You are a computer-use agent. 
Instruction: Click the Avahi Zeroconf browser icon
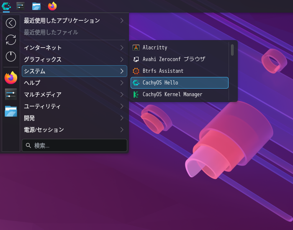pyautogui.click(x=136, y=59)
